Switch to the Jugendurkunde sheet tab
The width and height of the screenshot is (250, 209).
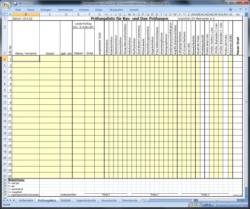click(x=86, y=200)
